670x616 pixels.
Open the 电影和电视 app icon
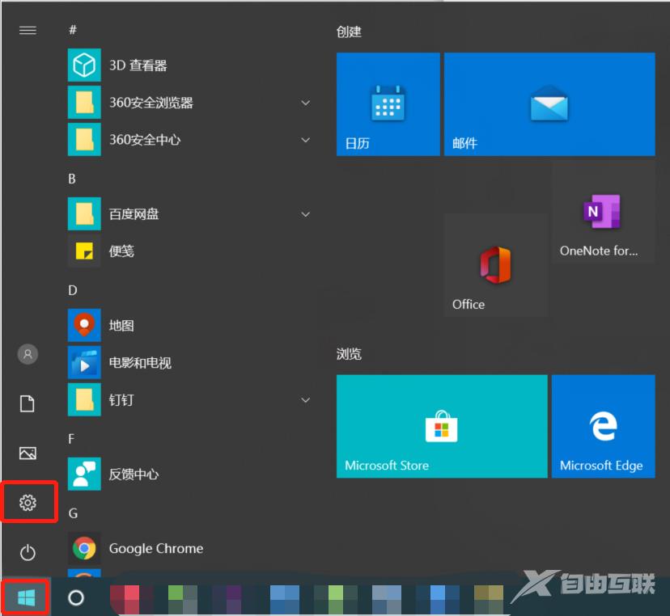(x=84, y=362)
